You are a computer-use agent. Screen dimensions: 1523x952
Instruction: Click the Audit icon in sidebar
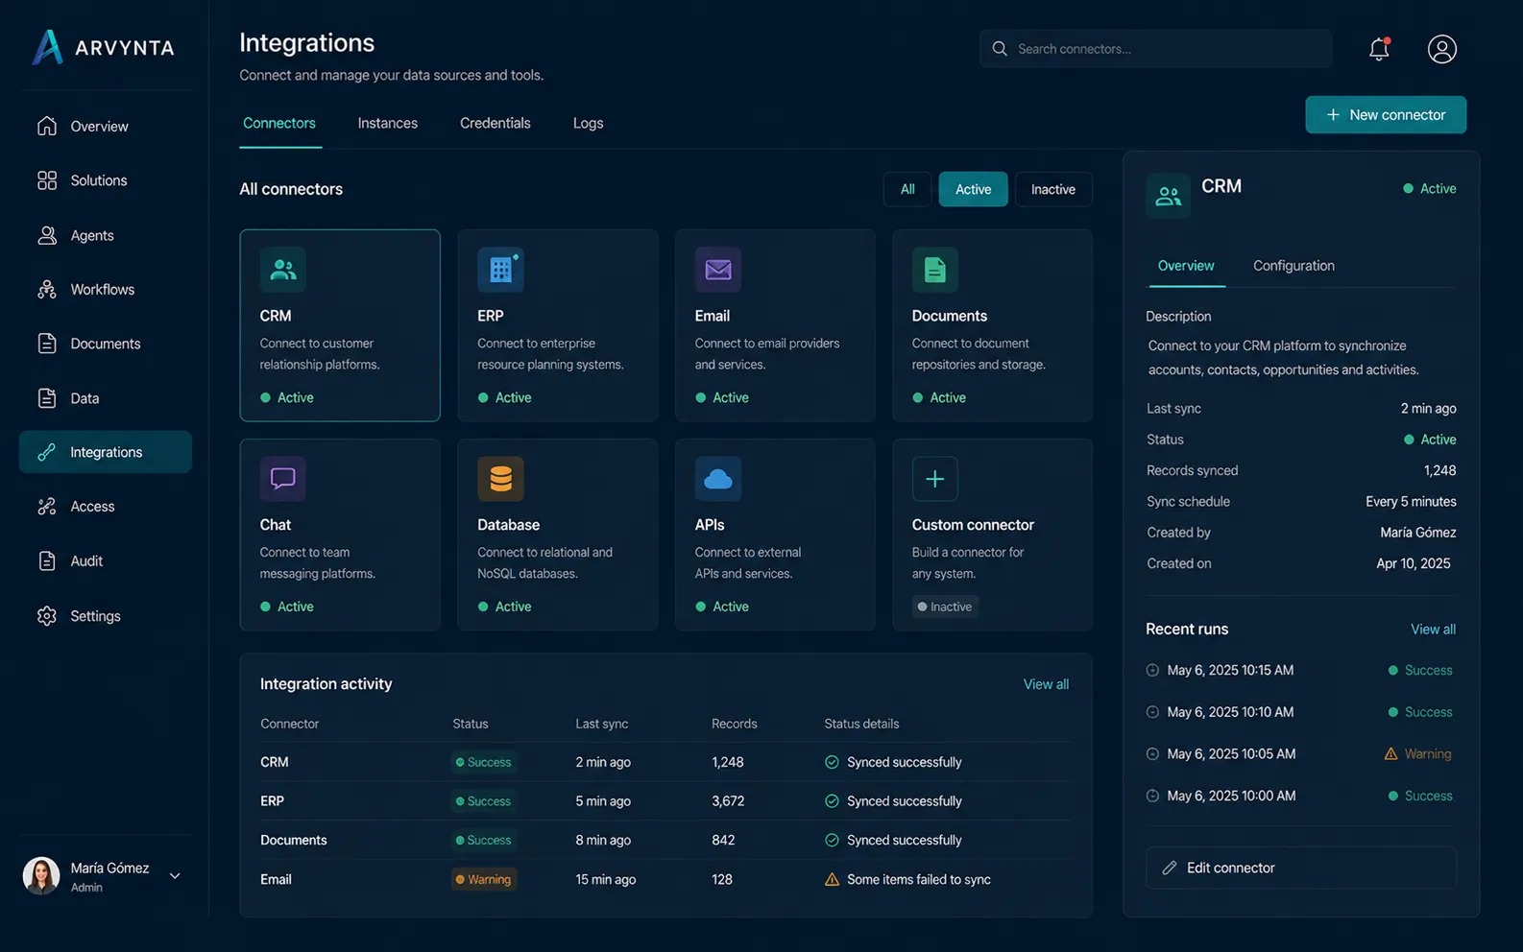47,561
